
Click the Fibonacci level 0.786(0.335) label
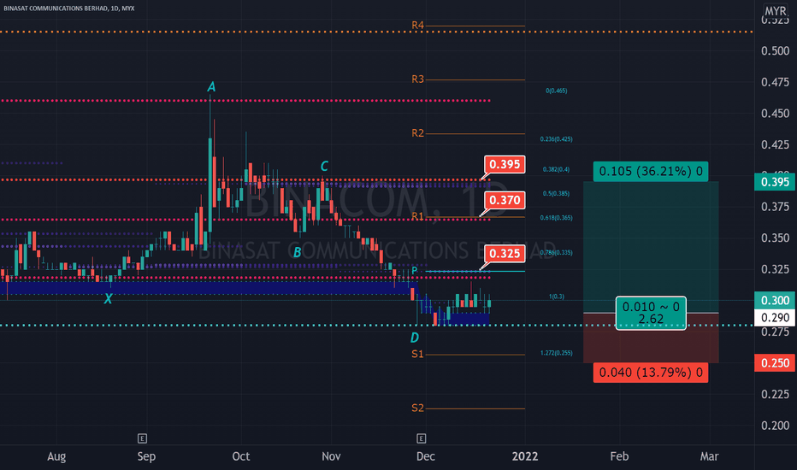(x=557, y=253)
